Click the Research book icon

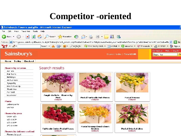112,37
